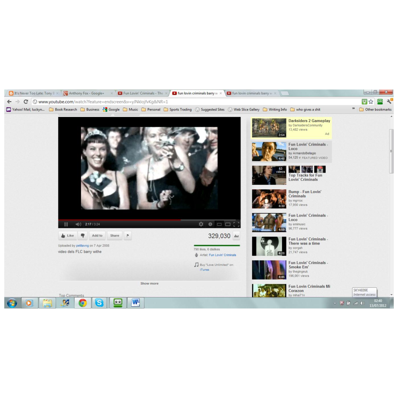Enter fullscreen mode in the player
The height and width of the screenshot is (398, 398).
236,224
